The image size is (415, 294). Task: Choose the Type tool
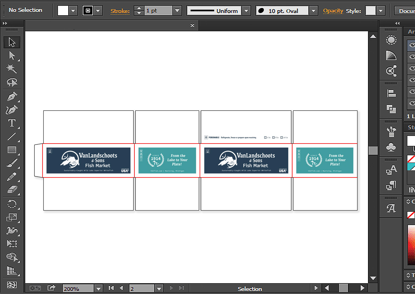[x=12, y=123]
